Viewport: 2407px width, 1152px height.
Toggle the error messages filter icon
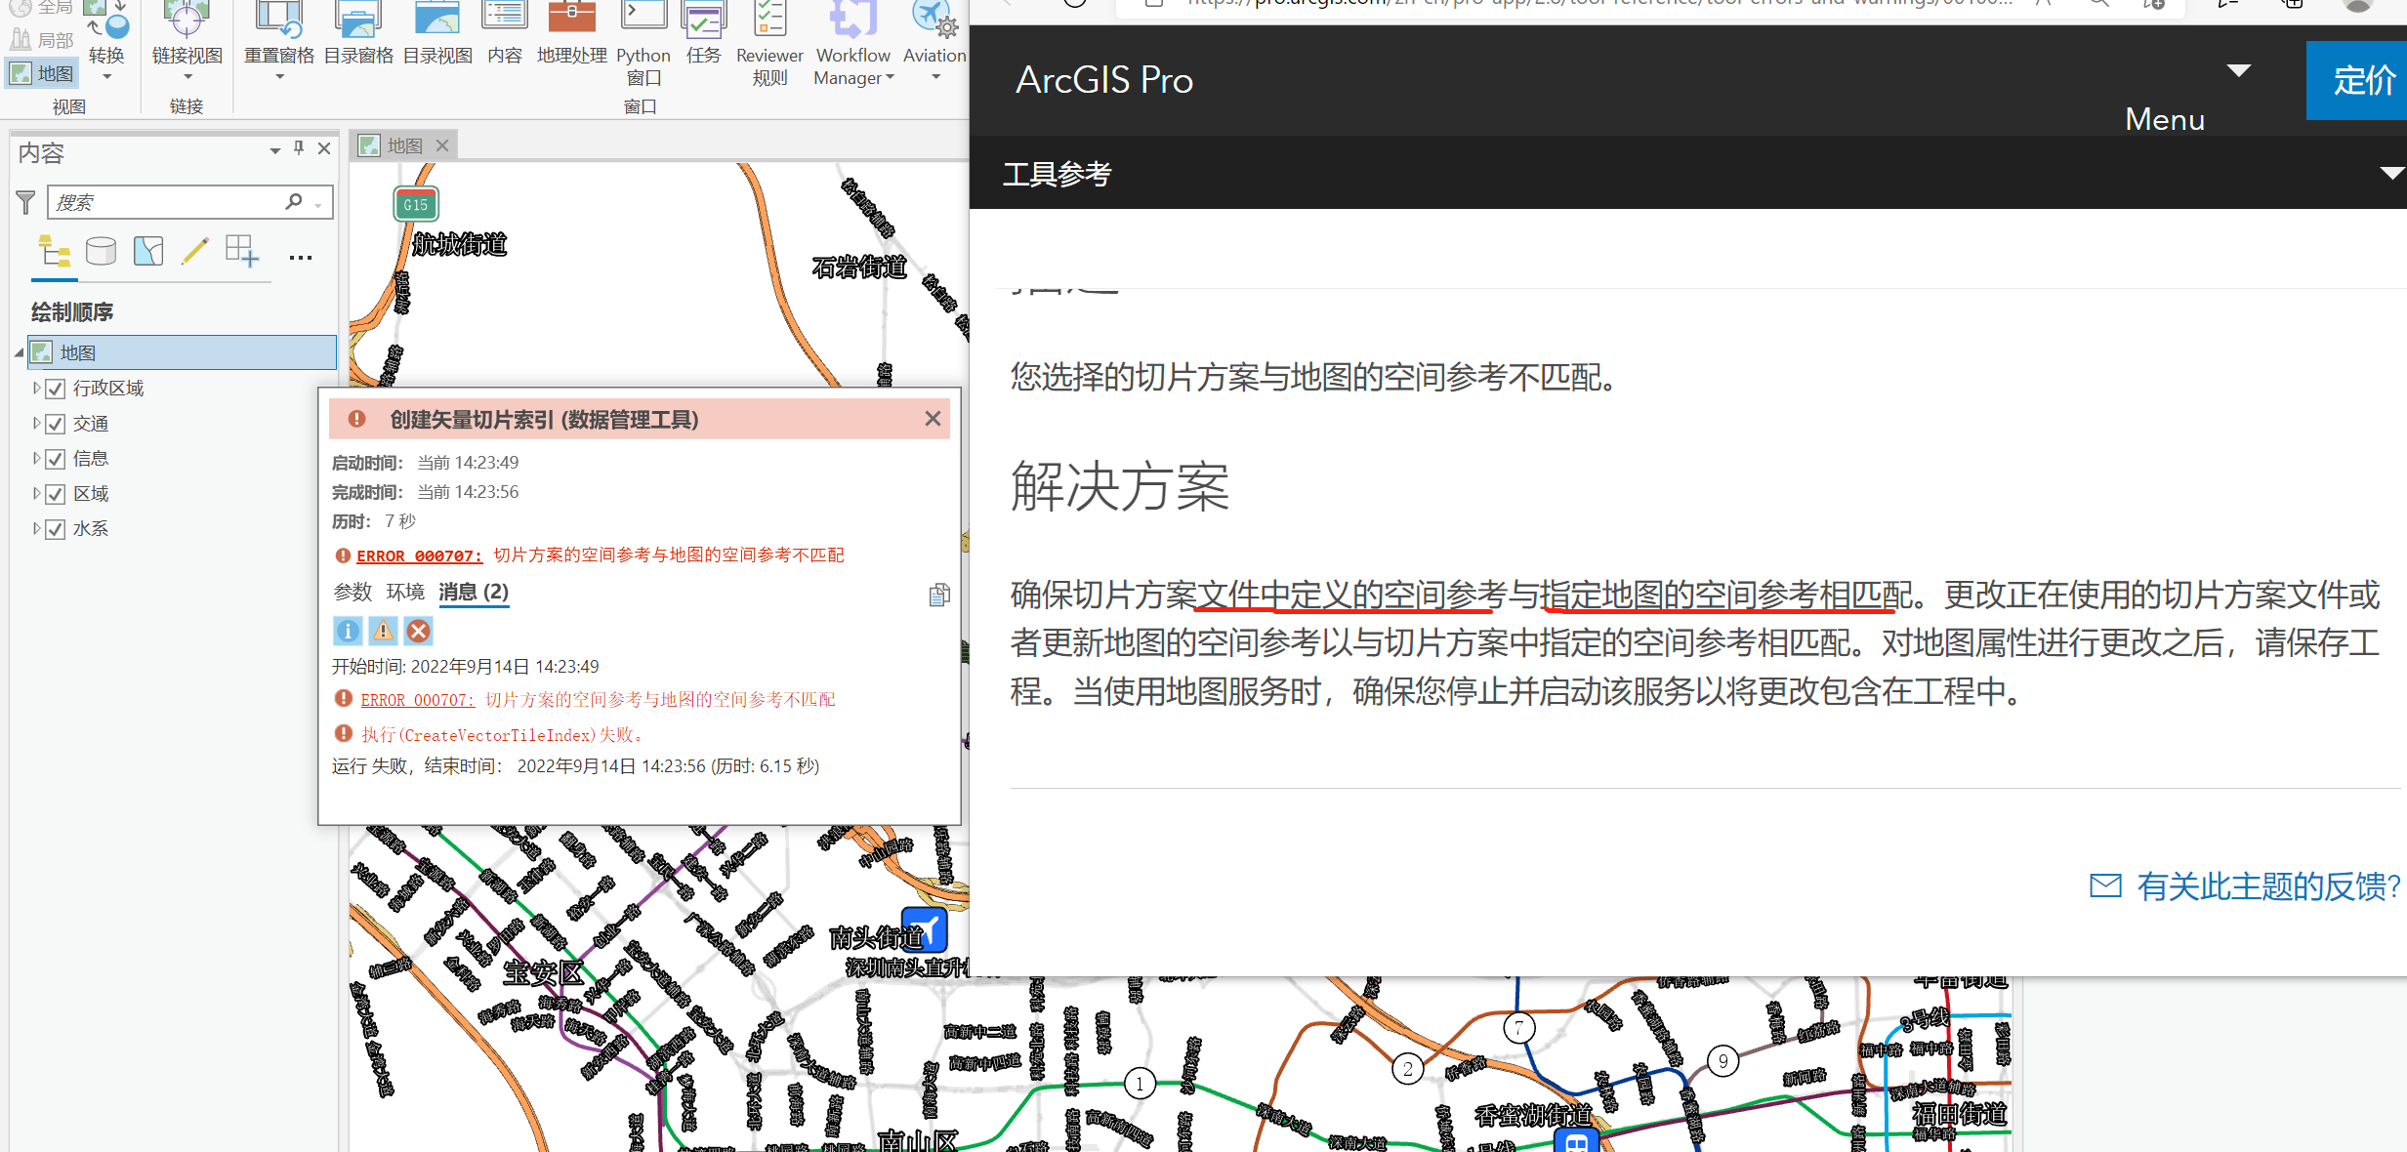pyautogui.click(x=418, y=631)
